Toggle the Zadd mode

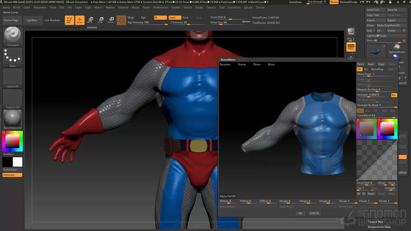(x=174, y=18)
